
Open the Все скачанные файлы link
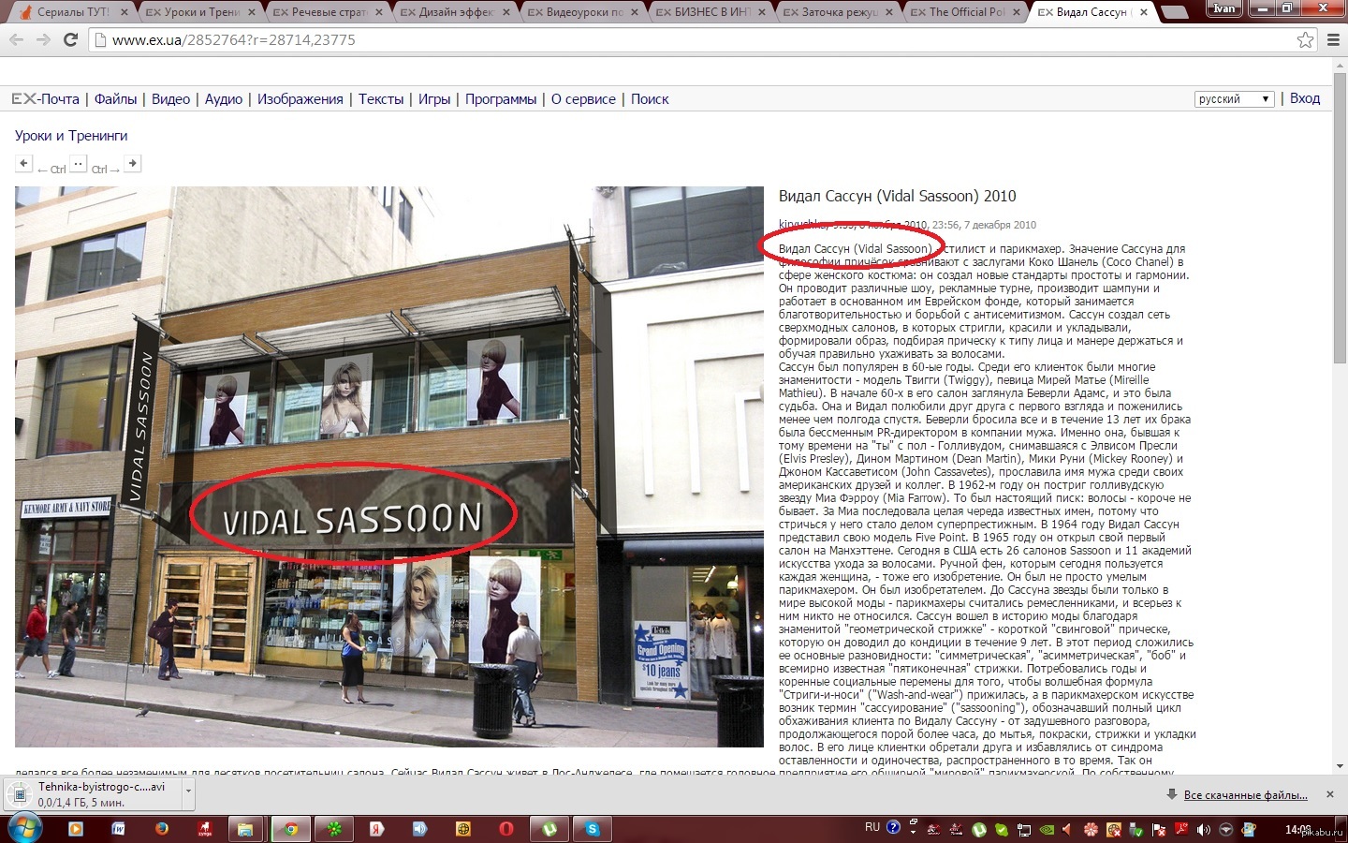pos(1245,795)
